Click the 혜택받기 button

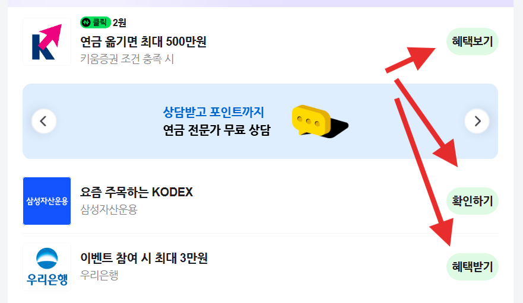(473, 267)
